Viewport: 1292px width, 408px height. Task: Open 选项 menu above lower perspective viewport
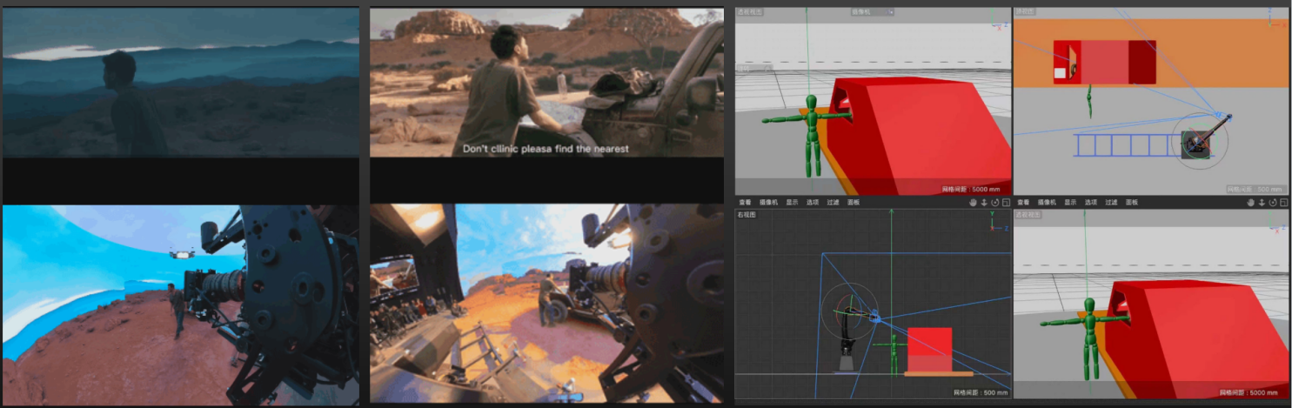click(x=1091, y=202)
